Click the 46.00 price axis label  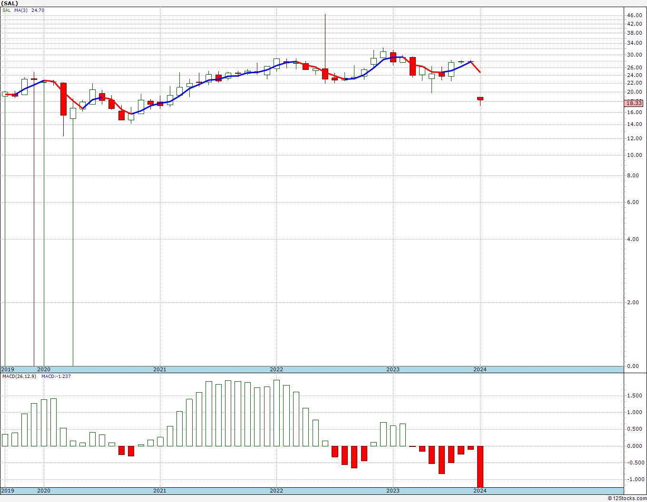(635, 16)
